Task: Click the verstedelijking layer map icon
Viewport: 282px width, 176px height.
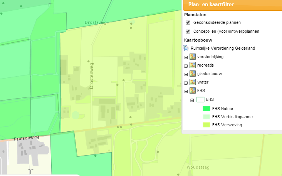Action: pos(193,57)
